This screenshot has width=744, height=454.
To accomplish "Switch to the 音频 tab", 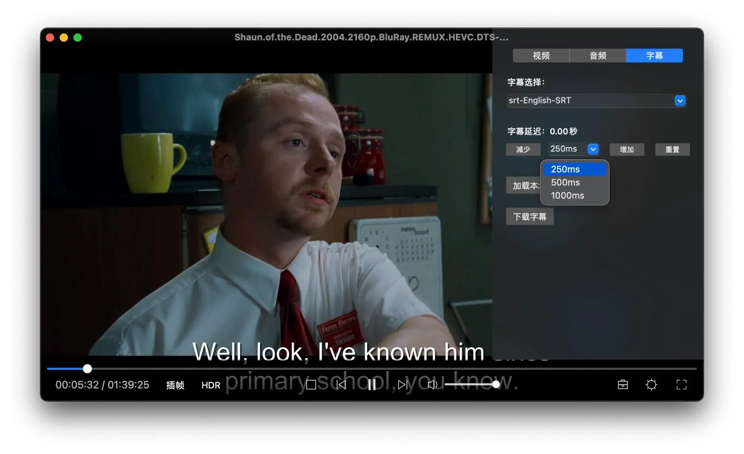I will 598,56.
